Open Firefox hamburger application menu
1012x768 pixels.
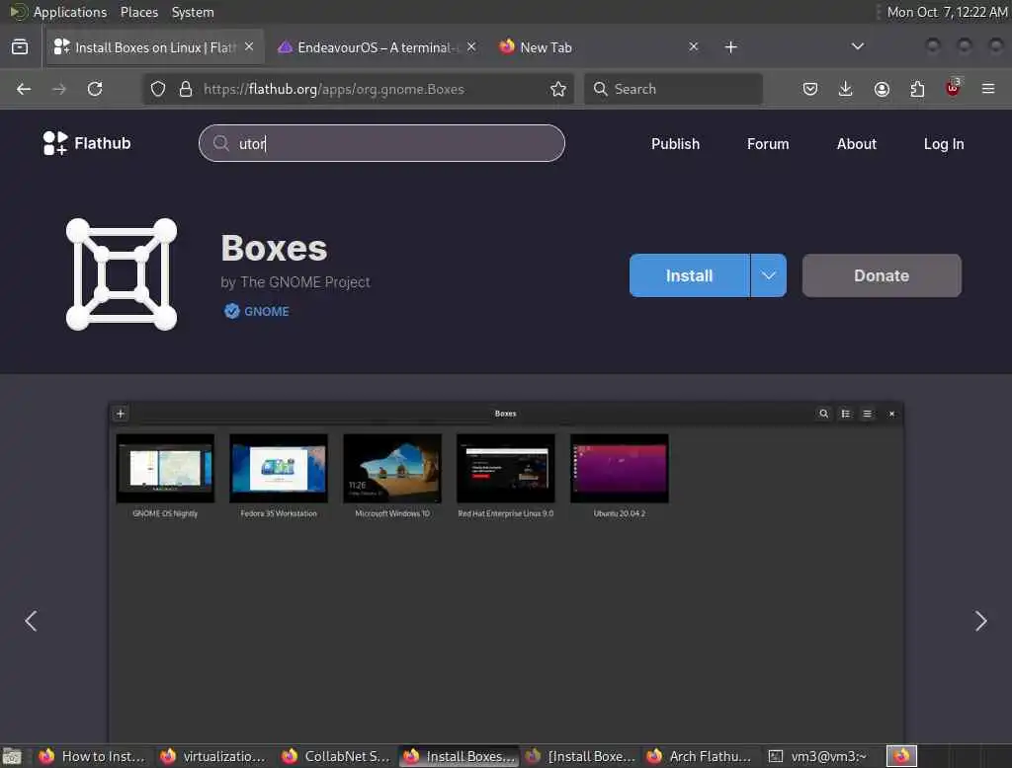point(988,89)
